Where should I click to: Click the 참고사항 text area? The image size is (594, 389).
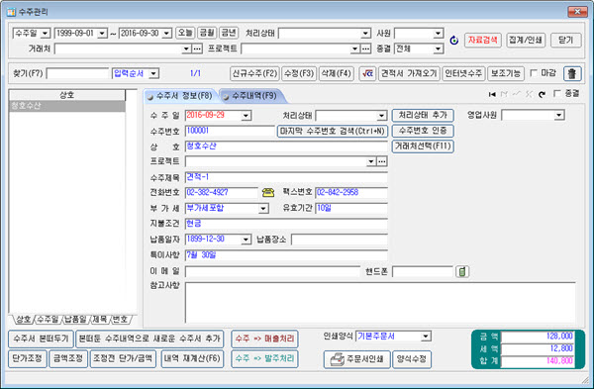click(x=380, y=303)
